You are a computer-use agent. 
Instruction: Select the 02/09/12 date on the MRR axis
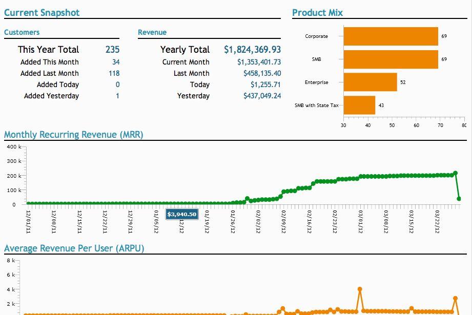click(x=283, y=222)
